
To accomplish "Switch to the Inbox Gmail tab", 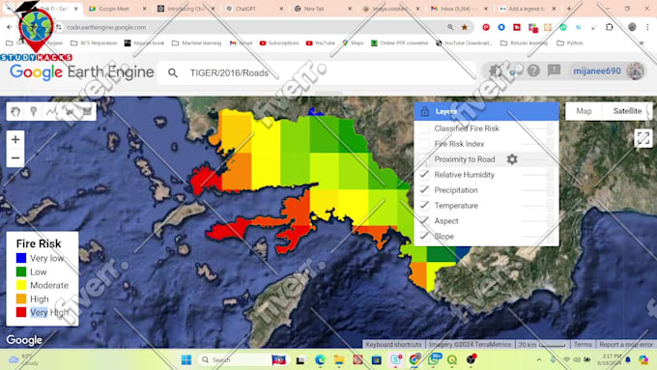I will pyautogui.click(x=460, y=9).
